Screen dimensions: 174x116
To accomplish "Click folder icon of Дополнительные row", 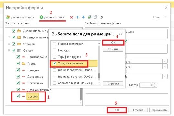I will 19,31.
